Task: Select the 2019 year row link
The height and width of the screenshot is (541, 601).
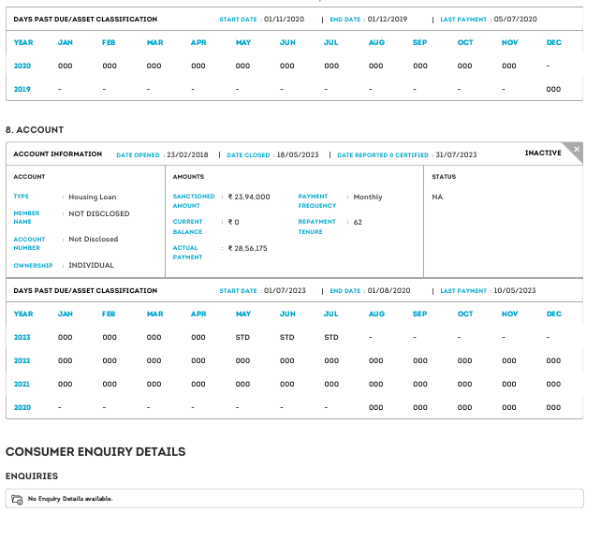Action: [22, 89]
